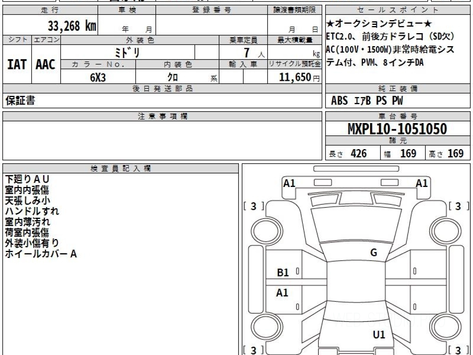Select the ★オークションデビュー★ line
Viewport: 473px width, 355px height.
pos(379,24)
